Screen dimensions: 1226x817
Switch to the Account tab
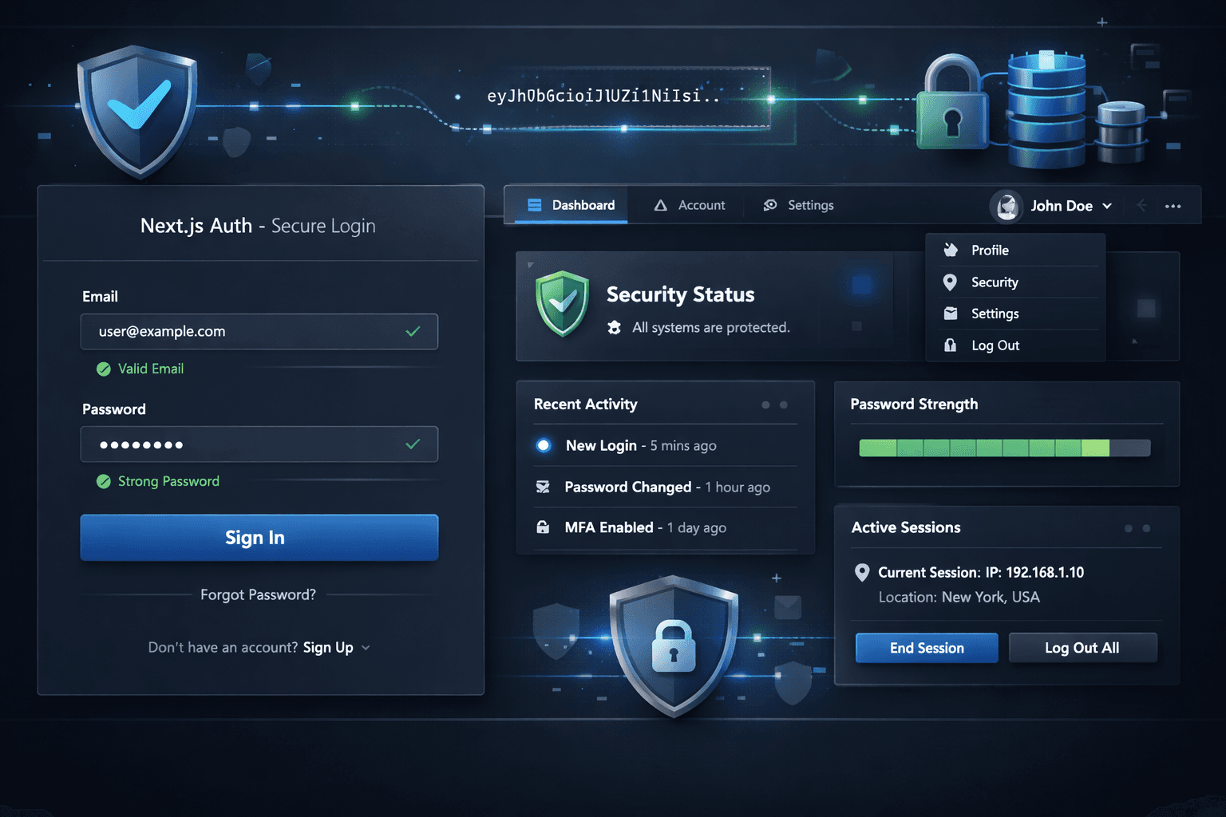coord(702,205)
